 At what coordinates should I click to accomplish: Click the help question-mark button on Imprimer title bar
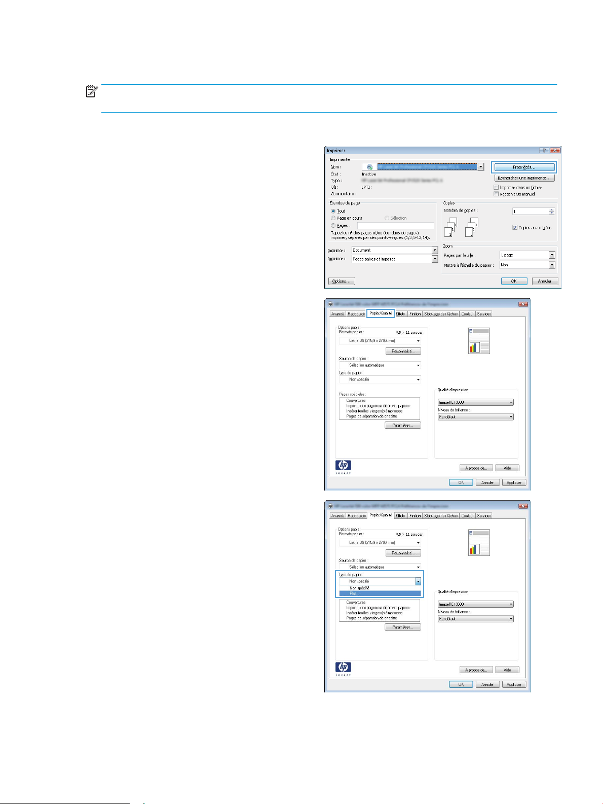click(x=544, y=150)
